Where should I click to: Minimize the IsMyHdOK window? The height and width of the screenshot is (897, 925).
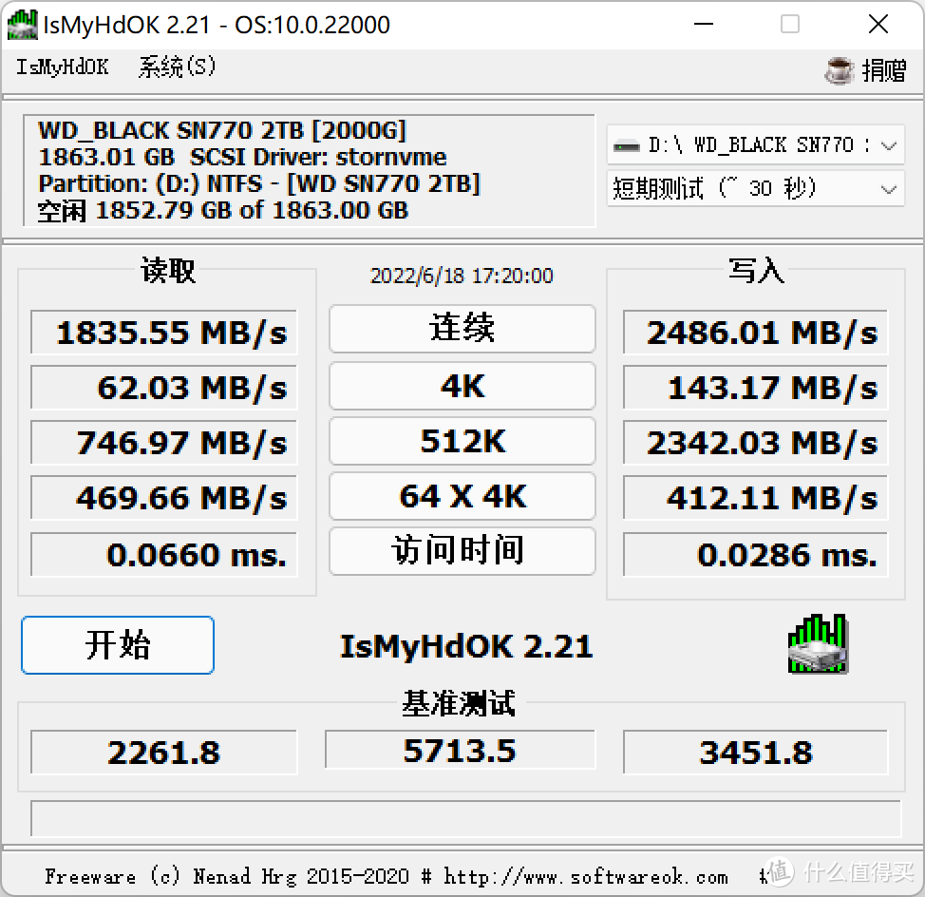pos(703,24)
